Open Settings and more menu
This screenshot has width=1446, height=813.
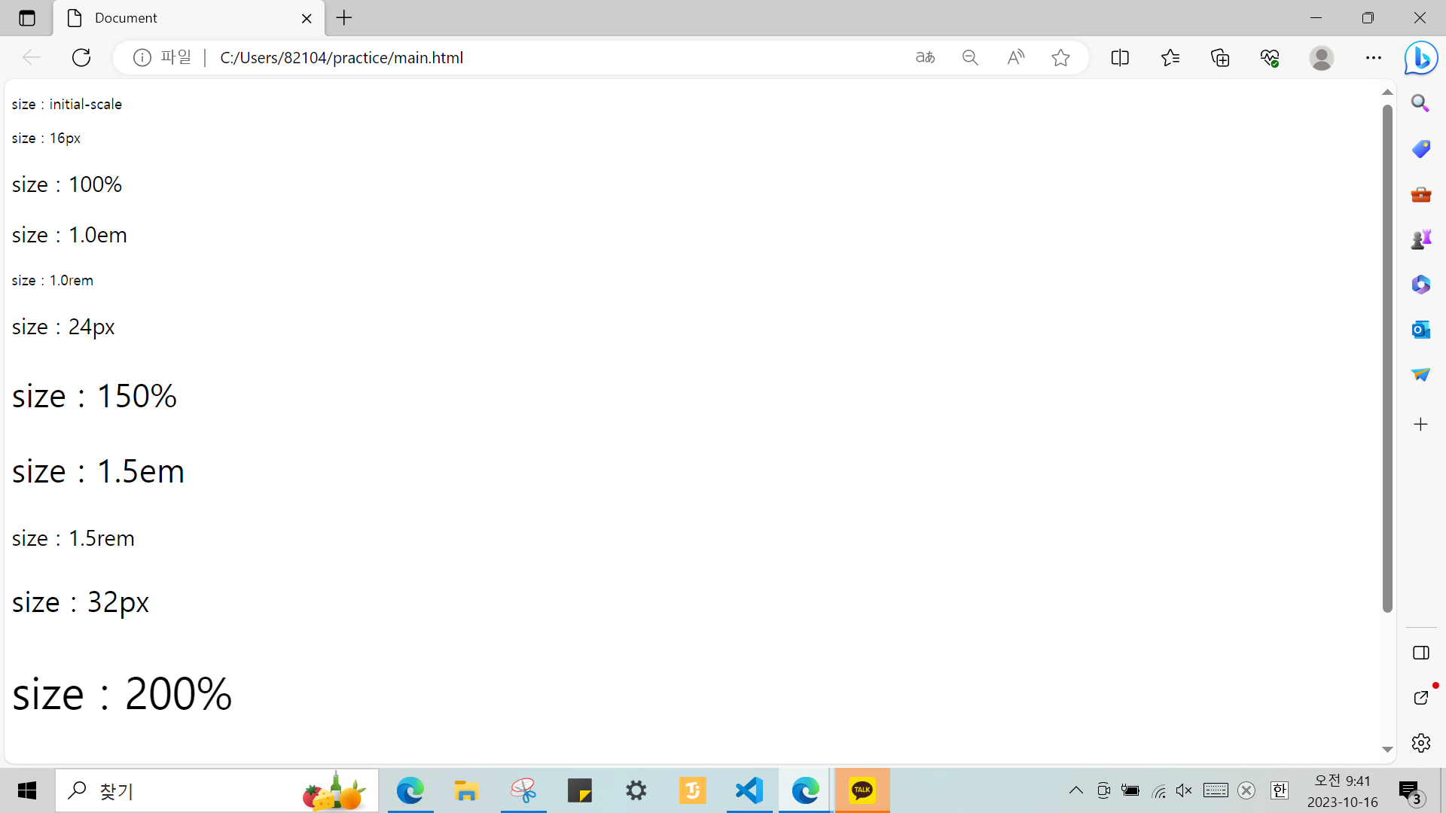click(1374, 57)
